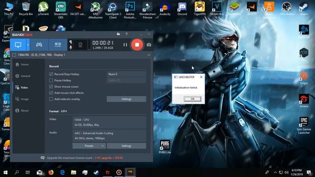Launch Audacity desktop shortcut
Screen dimensions: 315x177
coord(165,9)
